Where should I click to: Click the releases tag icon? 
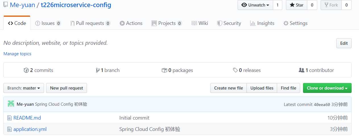(235, 70)
